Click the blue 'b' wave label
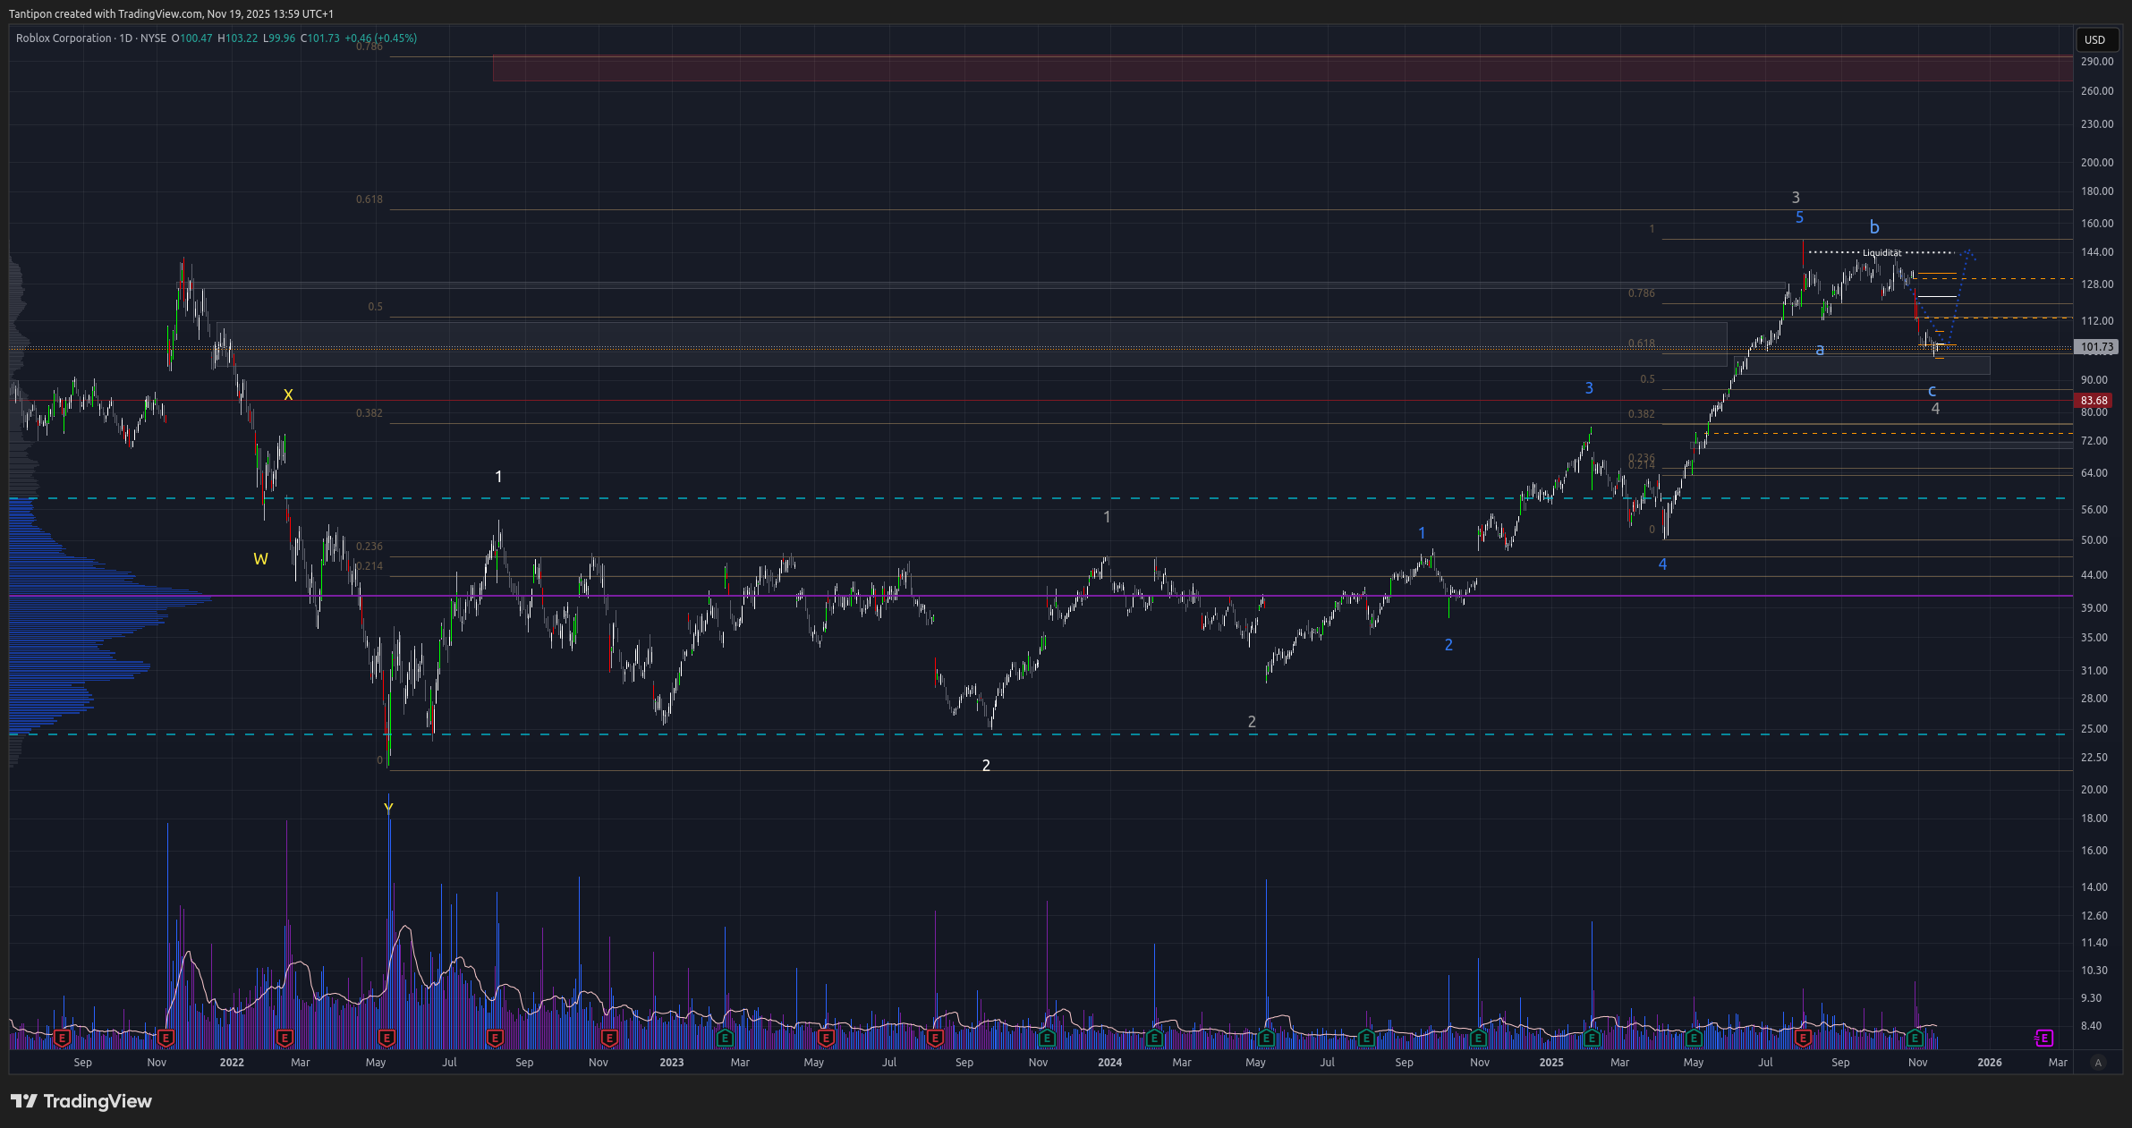This screenshot has height=1128, width=2132. (x=1874, y=227)
